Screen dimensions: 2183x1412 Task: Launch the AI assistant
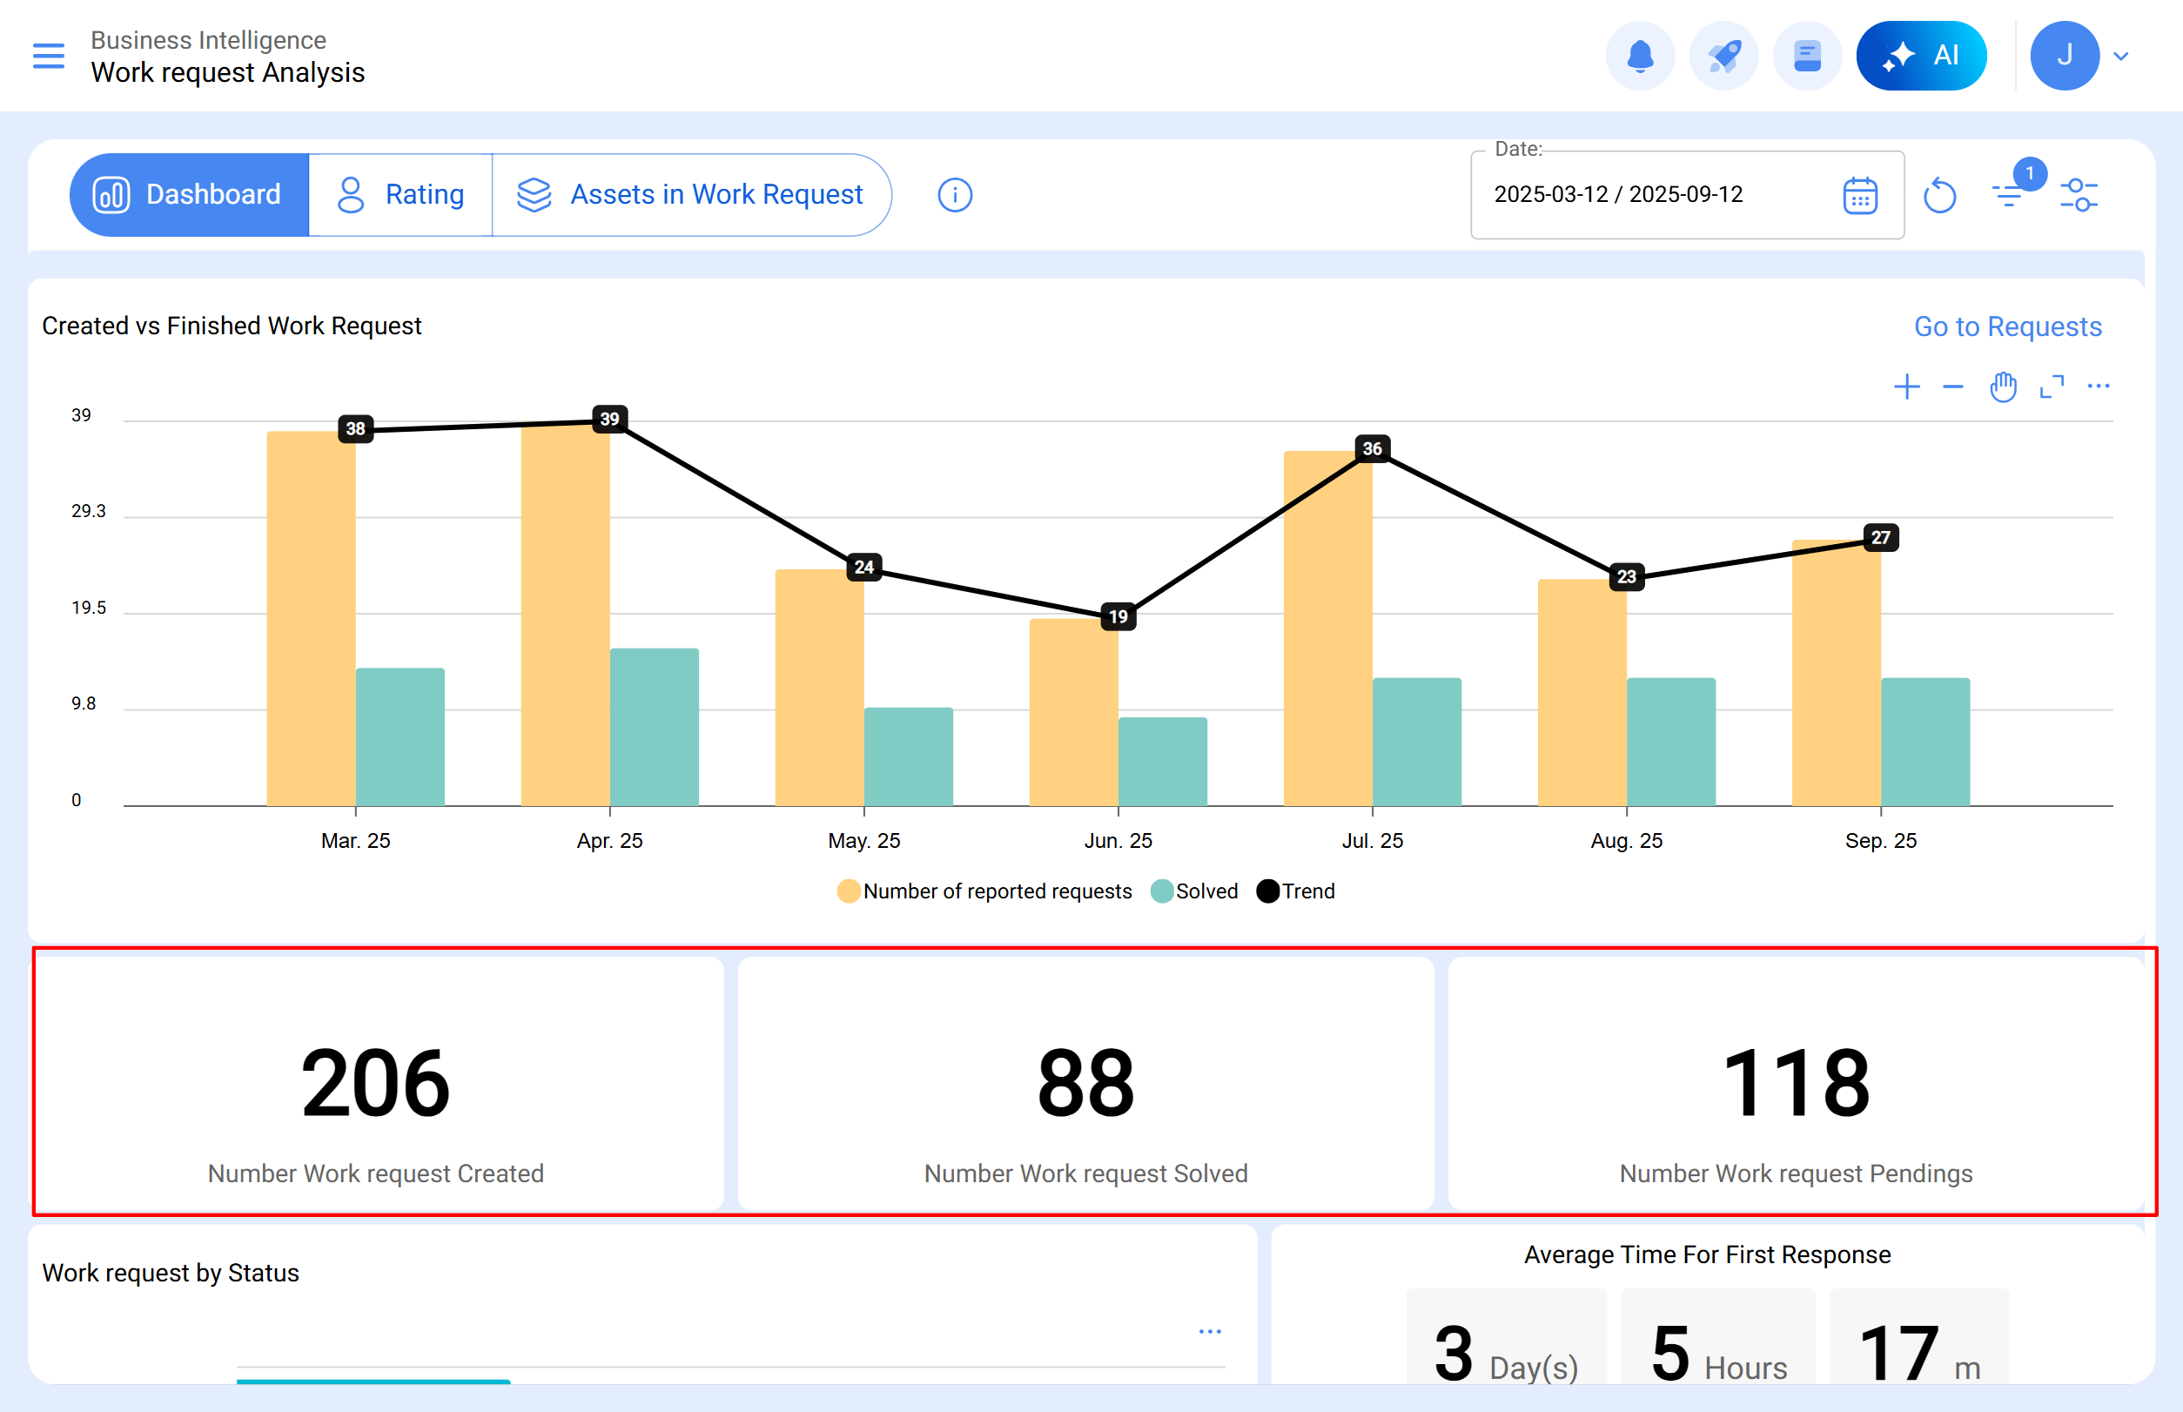click(1921, 55)
